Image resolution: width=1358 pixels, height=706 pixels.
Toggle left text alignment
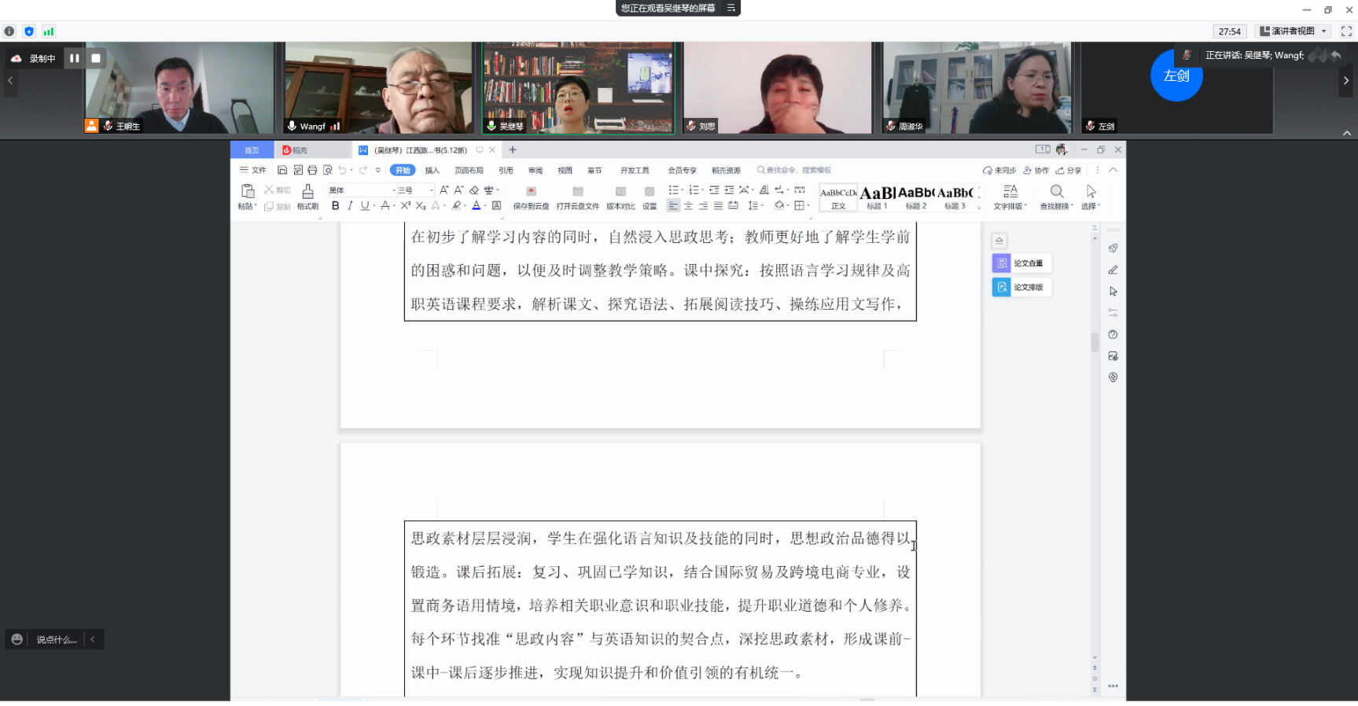[673, 206]
